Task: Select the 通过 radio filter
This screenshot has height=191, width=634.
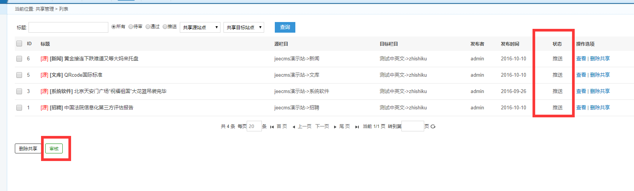Action: click(x=148, y=27)
